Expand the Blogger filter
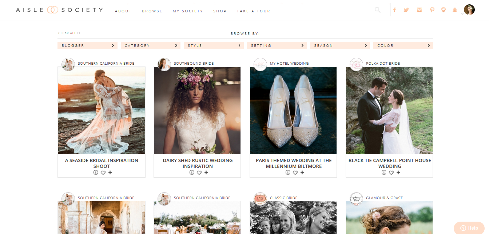The height and width of the screenshot is (234, 489). coord(87,45)
